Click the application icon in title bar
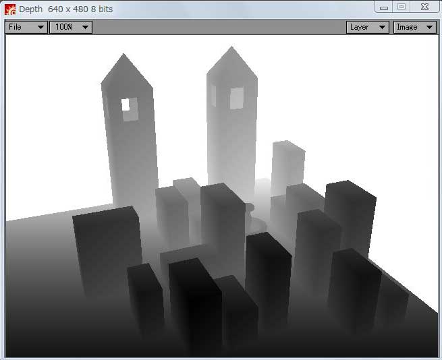 pyautogui.click(x=10, y=9)
